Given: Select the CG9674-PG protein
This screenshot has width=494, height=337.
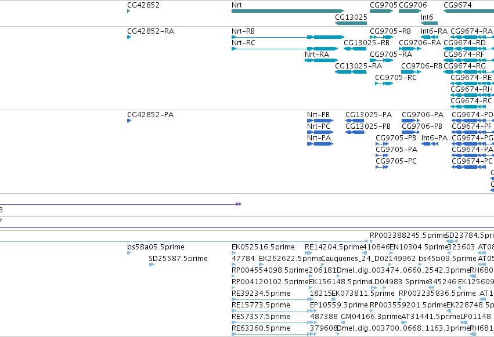Looking at the screenshot, I should pyautogui.click(x=473, y=144).
